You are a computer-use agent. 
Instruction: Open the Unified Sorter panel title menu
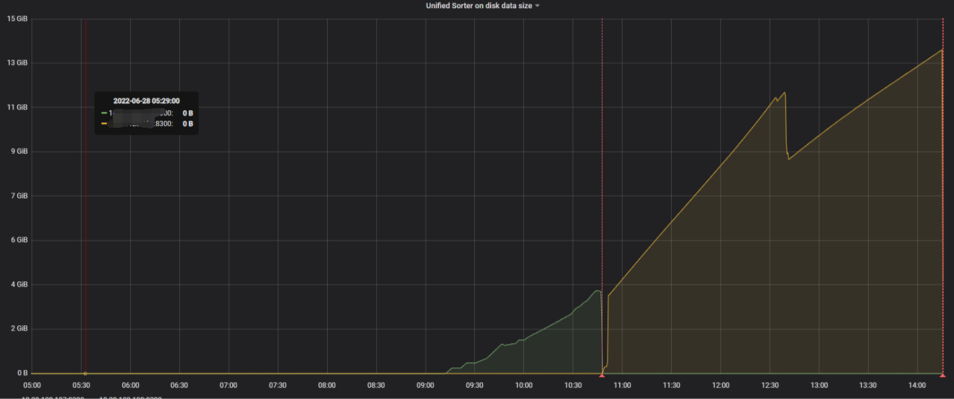[x=479, y=6]
